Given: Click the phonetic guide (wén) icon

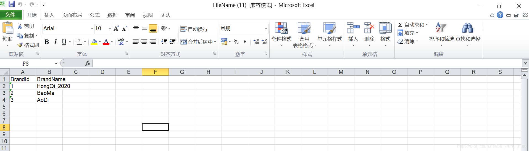Looking at the screenshot, I should (121, 42).
